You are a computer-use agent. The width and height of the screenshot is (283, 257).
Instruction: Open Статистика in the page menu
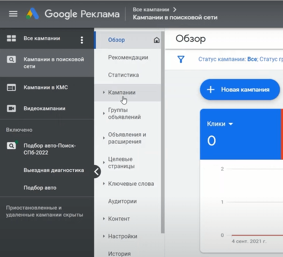click(128, 75)
